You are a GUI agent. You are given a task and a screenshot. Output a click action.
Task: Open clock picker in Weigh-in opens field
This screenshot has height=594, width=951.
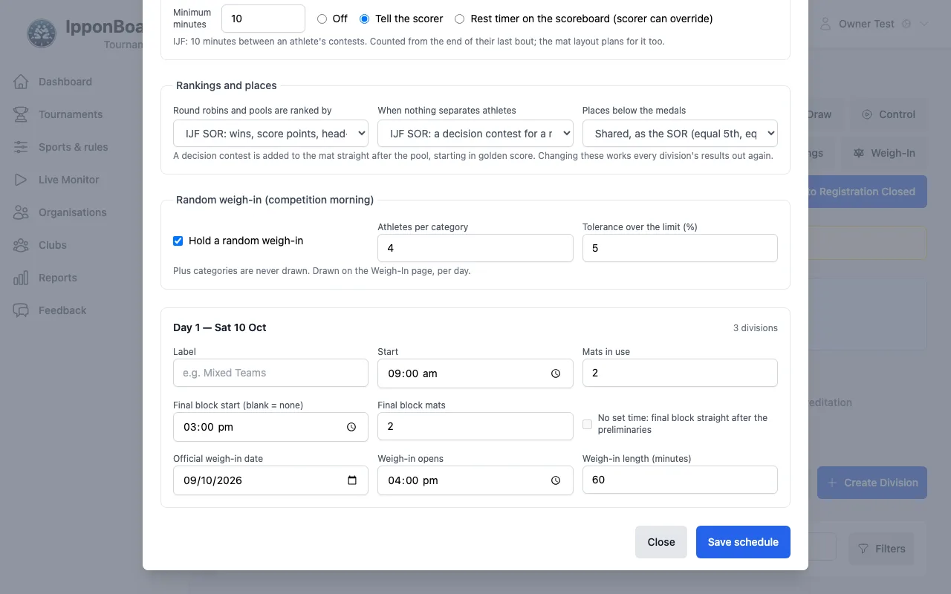(x=556, y=480)
